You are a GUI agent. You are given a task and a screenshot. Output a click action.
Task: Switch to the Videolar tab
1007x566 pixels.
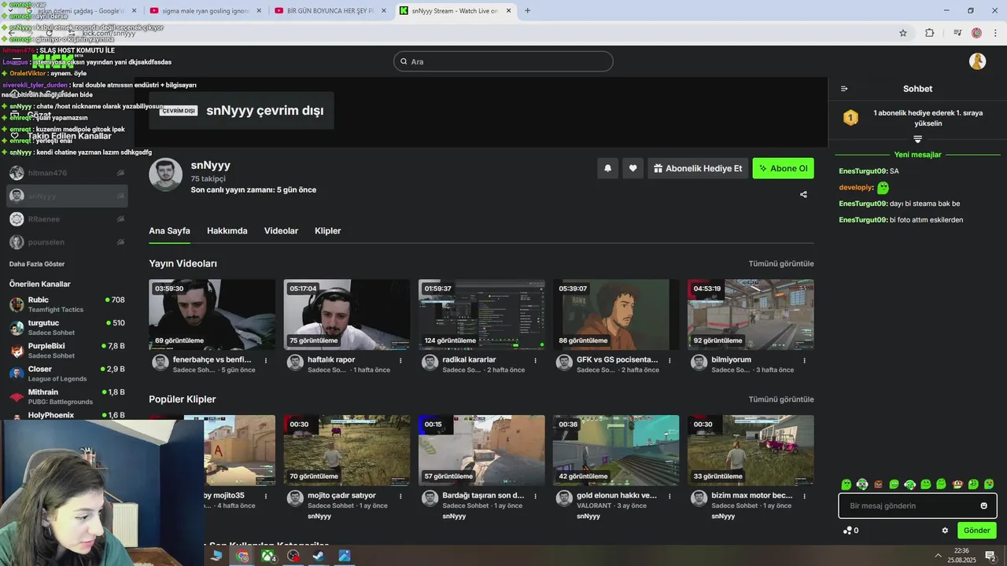pyautogui.click(x=281, y=231)
